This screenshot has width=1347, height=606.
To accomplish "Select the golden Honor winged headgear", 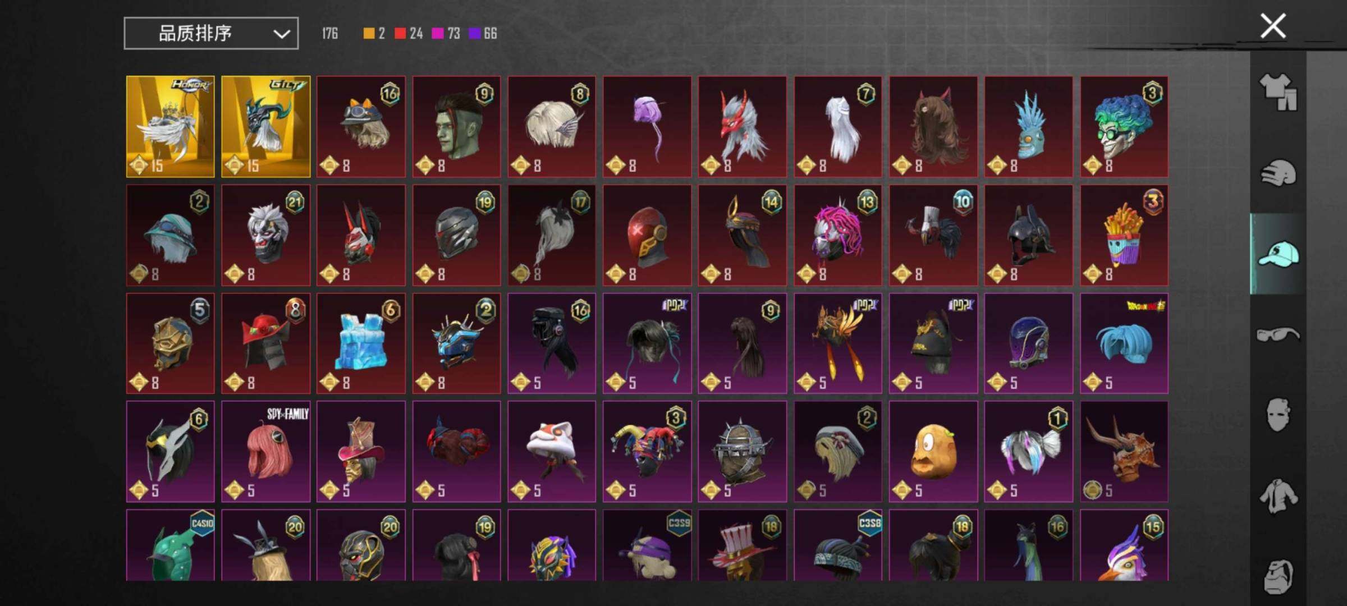I will coord(170,127).
